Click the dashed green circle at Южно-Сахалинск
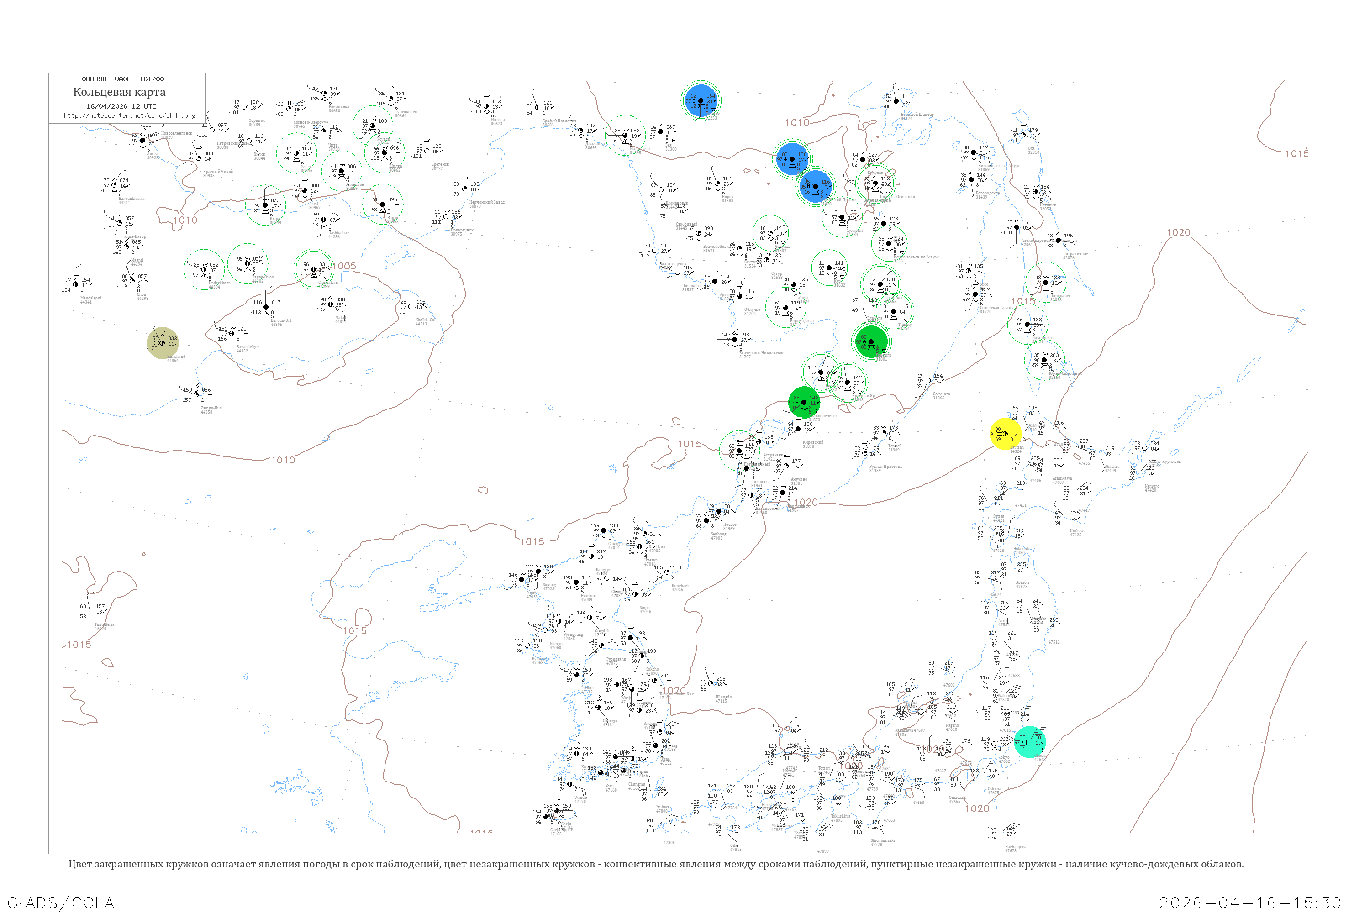 coord(1044,361)
